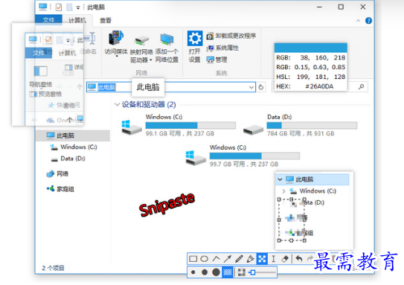This screenshot has width=404, height=285.
Task: Click the blue color swatch in color picker
Action: tap(311, 48)
